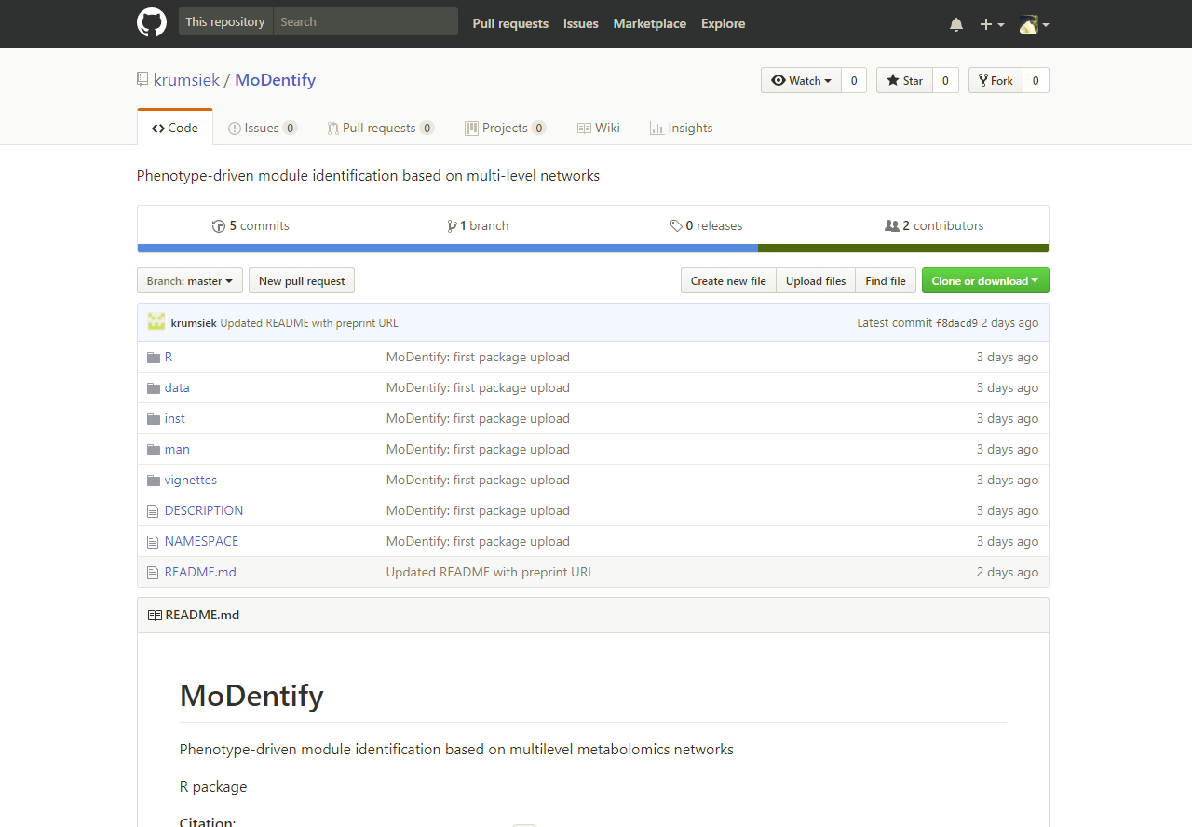View the 5 commits history
Screen dimensions: 1192x827
click(251, 225)
